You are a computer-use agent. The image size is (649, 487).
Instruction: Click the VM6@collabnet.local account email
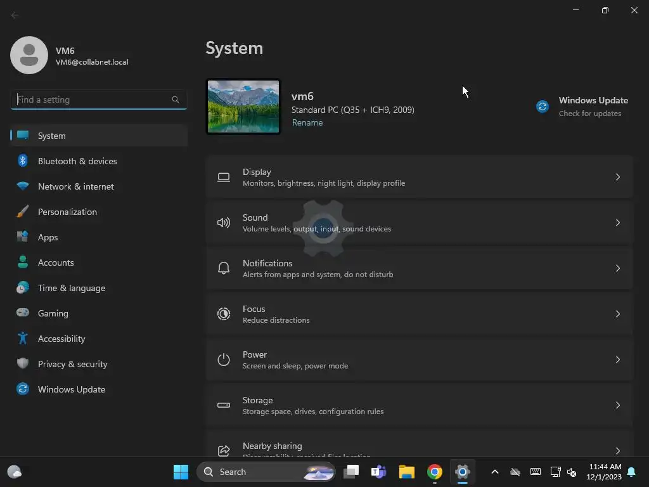click(x=92, y=62)
